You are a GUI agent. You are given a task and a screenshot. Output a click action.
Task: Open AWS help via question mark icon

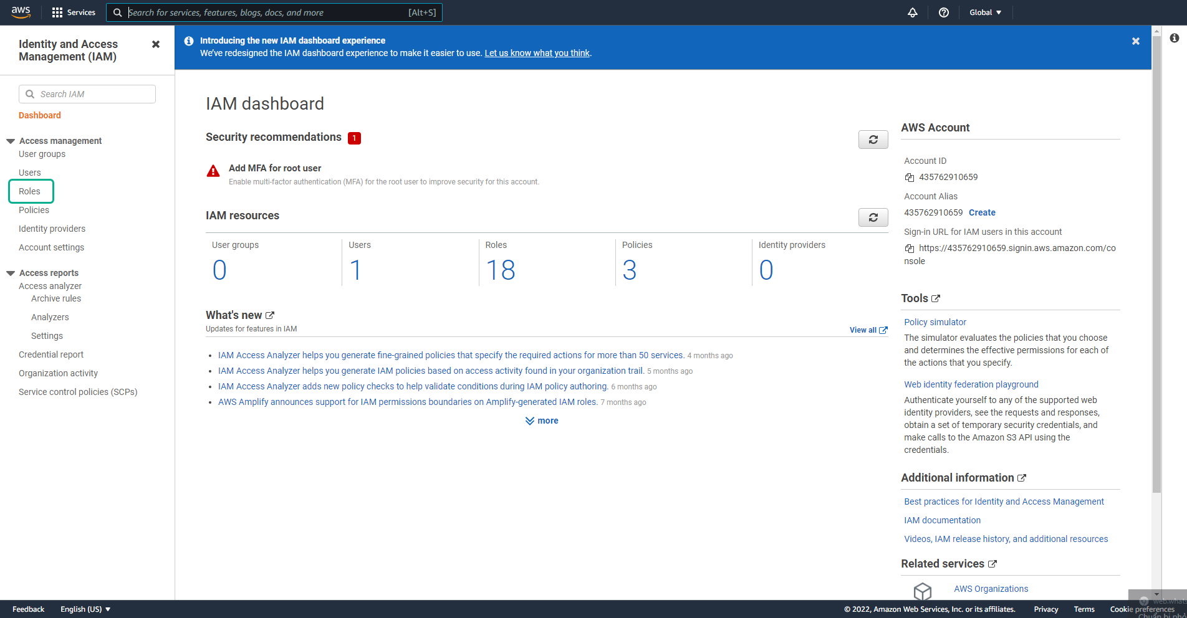pyautogui.click(x=943, y=12)
